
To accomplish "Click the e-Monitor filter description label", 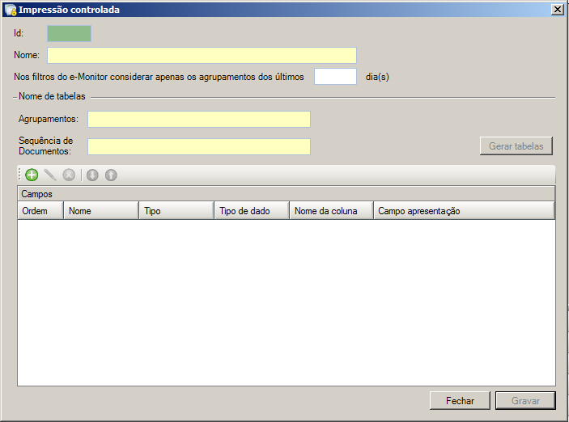I will [159, 77].
